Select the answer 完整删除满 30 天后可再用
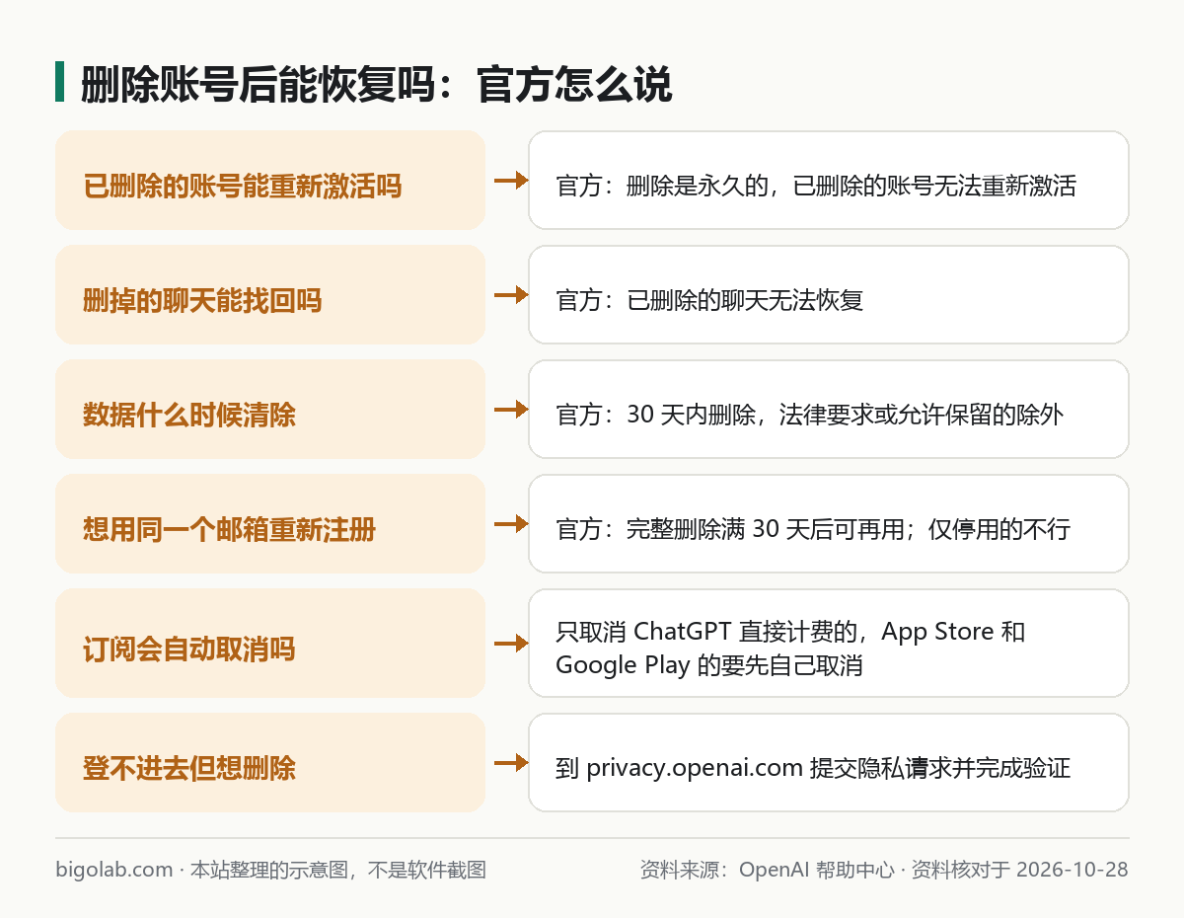Image resolution: width=1184 pixels, height=918 pixels. (x=829, y=524)
